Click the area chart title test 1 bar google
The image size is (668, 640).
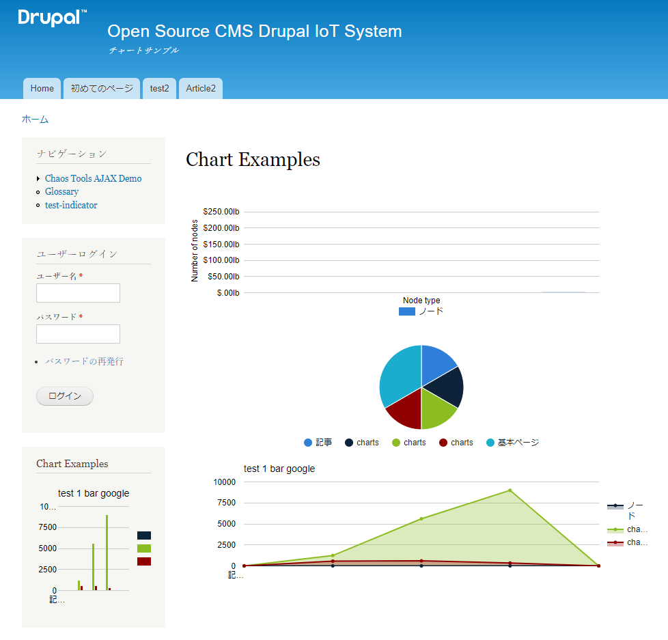click(x=279, y=469)
